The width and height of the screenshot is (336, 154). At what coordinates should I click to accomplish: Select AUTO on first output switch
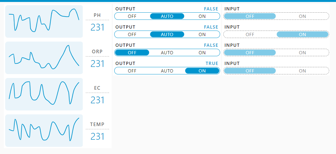tap(167, 16)
